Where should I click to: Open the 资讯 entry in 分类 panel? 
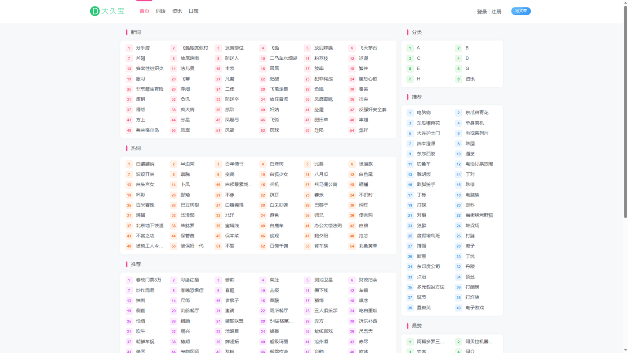tap(470, 79)
